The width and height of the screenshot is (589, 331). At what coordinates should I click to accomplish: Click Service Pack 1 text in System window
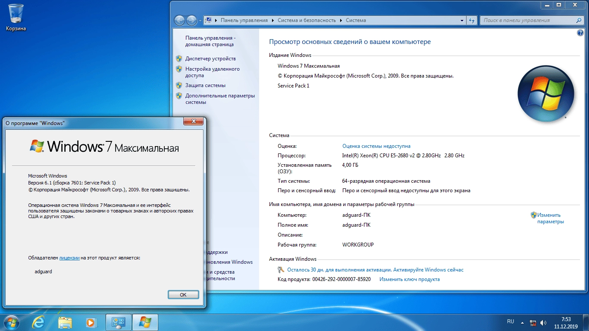click(294, 86)
